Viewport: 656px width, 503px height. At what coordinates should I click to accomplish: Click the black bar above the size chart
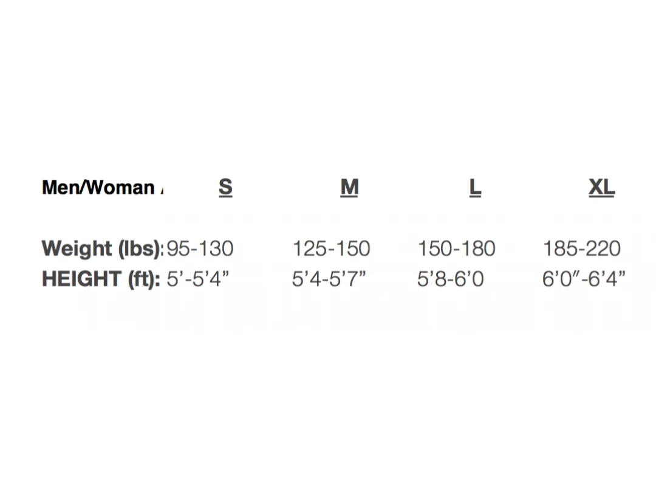point(328,82)
